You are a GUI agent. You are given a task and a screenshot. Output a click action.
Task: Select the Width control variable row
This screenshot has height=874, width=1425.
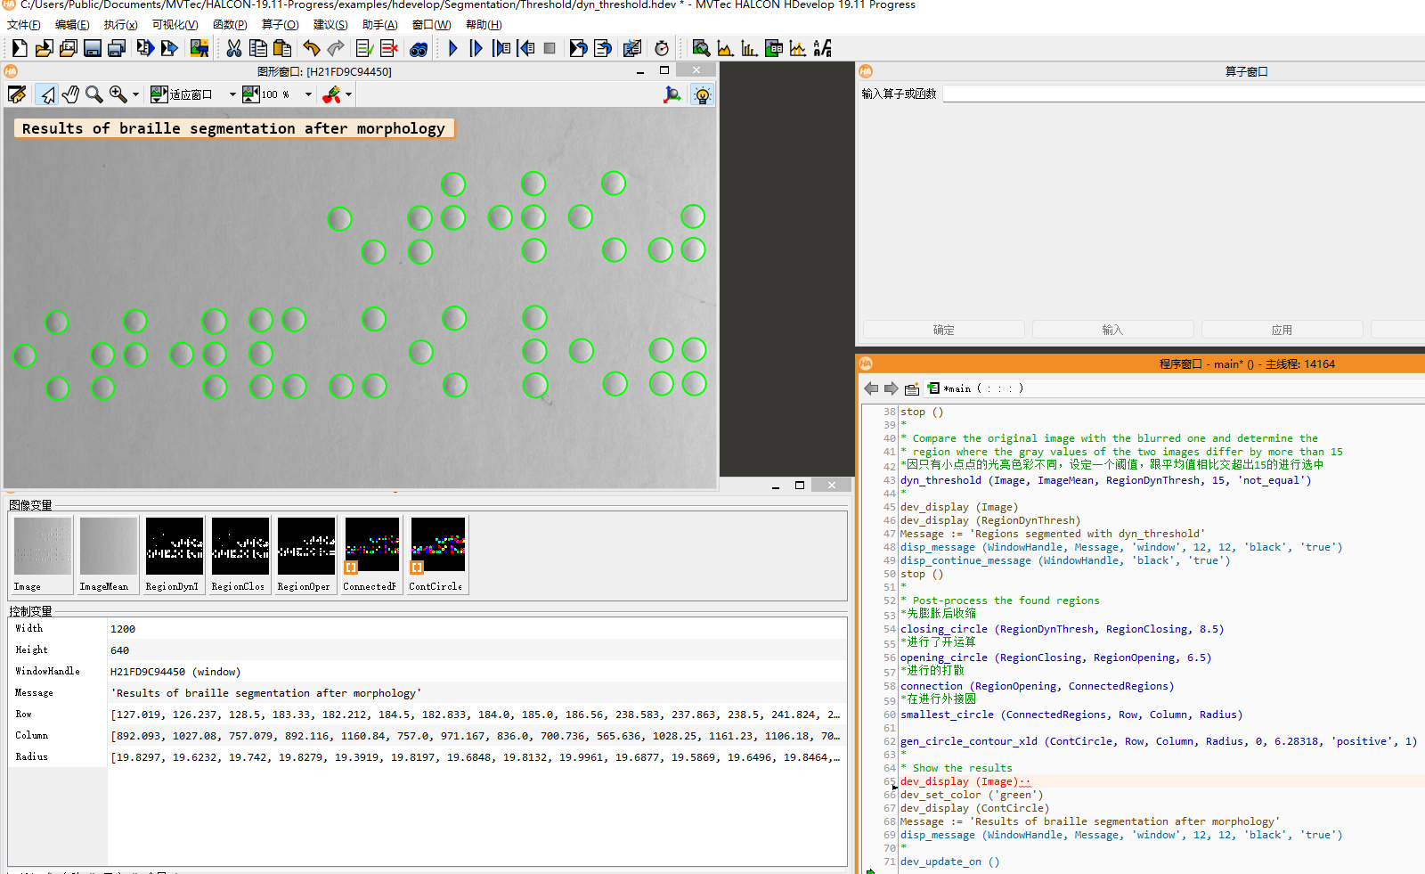click(427, 629)
